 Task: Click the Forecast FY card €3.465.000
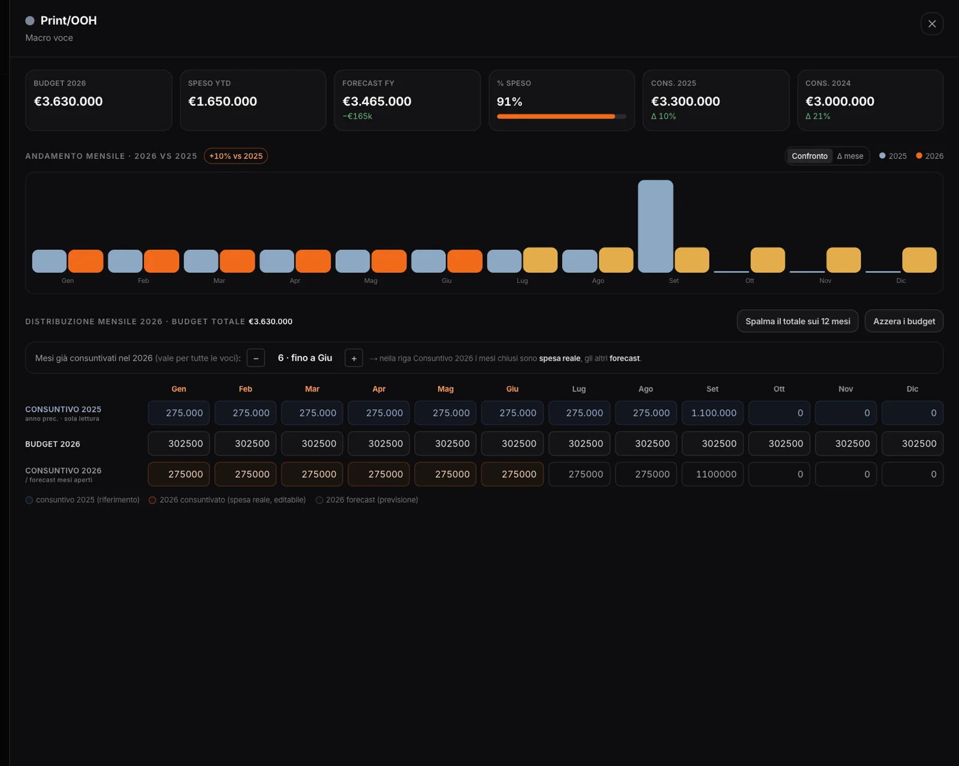407,100
